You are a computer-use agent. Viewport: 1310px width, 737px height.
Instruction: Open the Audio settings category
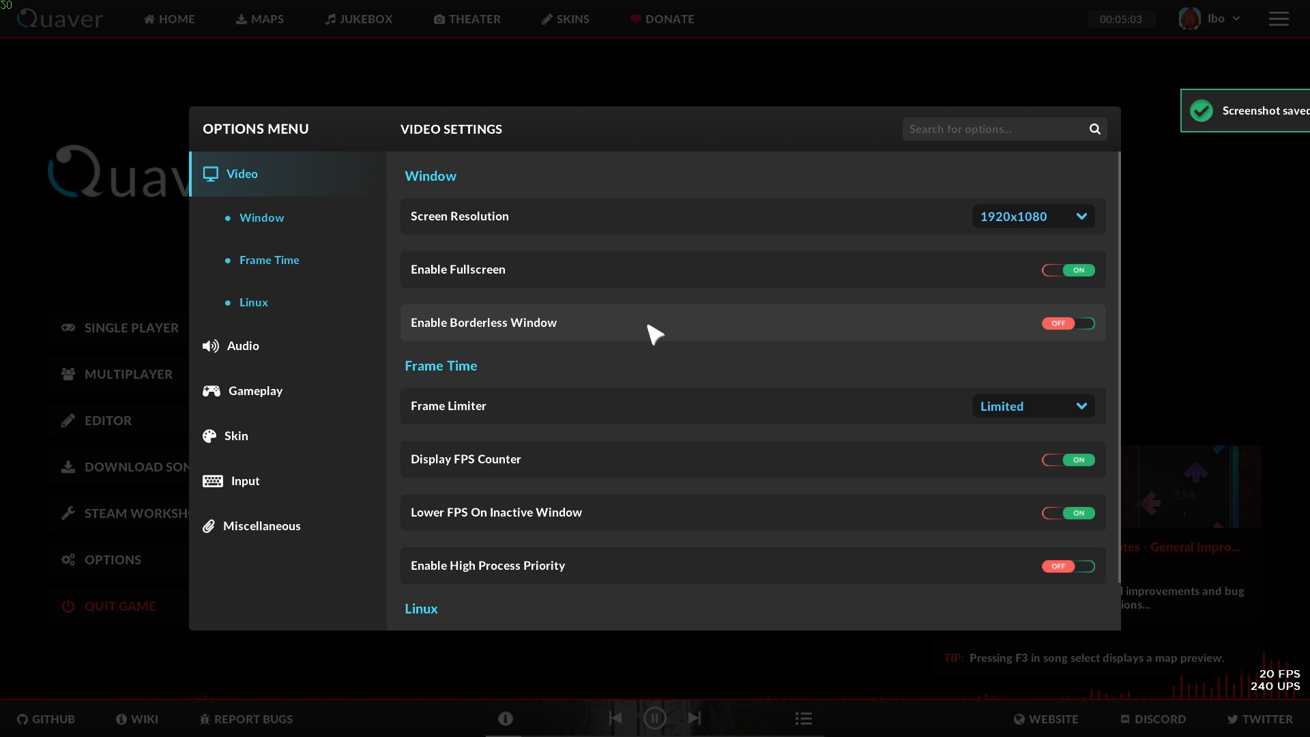243,346
